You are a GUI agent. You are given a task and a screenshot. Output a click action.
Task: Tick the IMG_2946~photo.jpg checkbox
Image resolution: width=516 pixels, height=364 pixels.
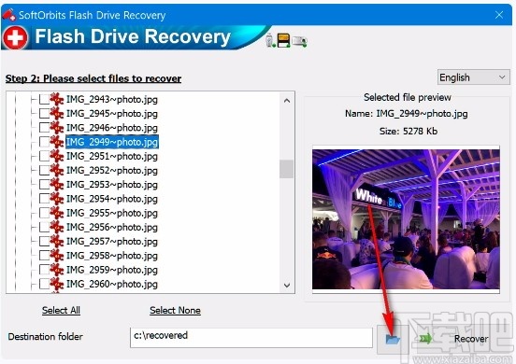[x=44, y=128]
